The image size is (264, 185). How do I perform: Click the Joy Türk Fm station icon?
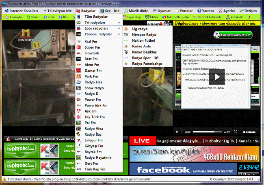(79, 117)
